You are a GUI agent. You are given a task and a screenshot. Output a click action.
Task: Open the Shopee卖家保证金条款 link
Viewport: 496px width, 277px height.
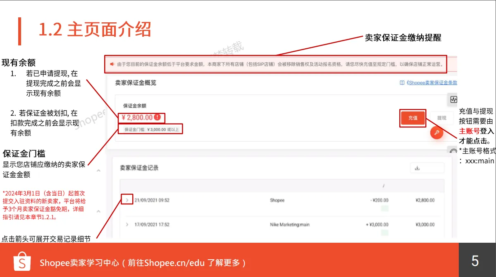432,83
